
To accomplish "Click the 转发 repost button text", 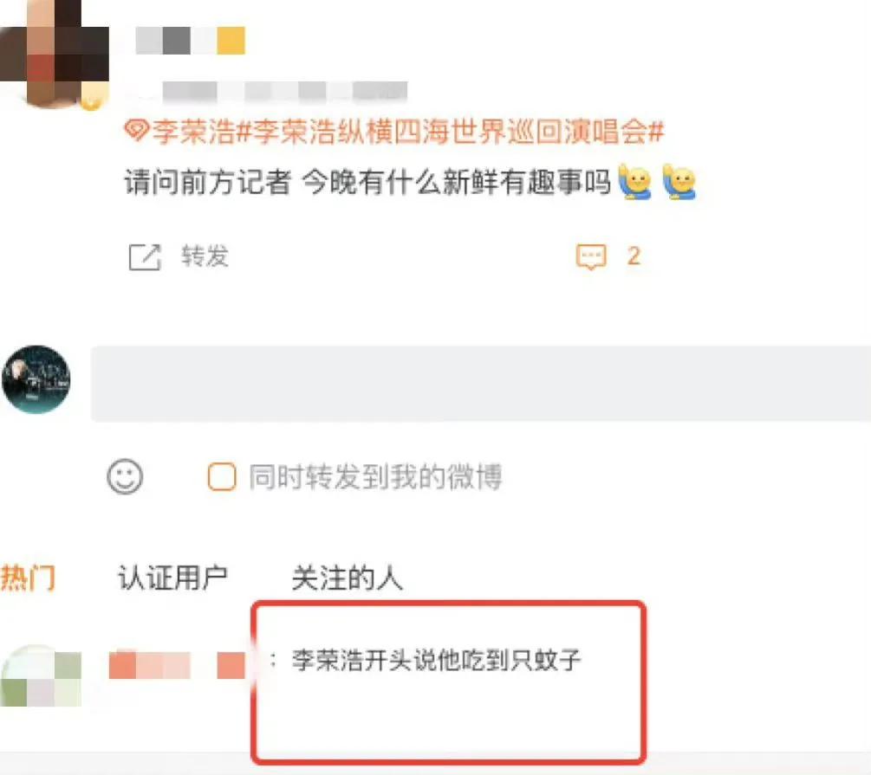I will 205,256.
